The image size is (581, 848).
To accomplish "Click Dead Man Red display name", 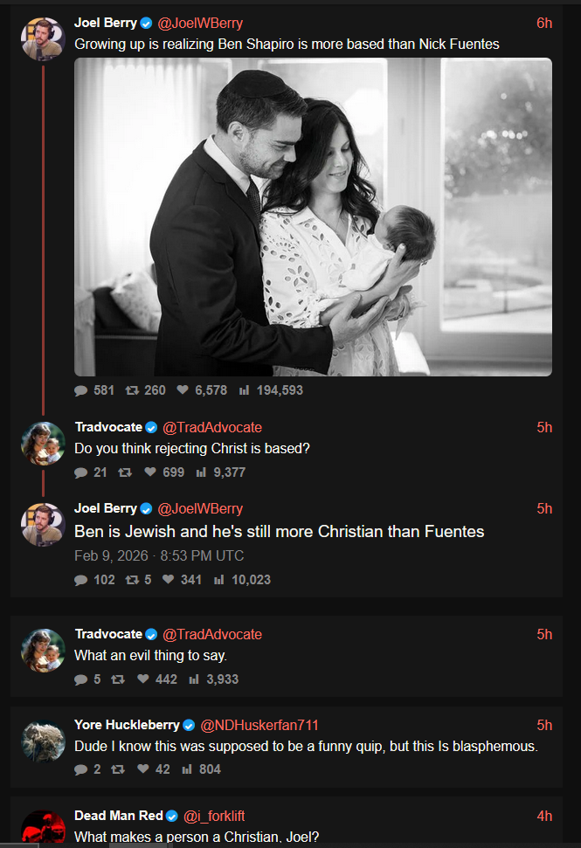I will click(118, 816).
